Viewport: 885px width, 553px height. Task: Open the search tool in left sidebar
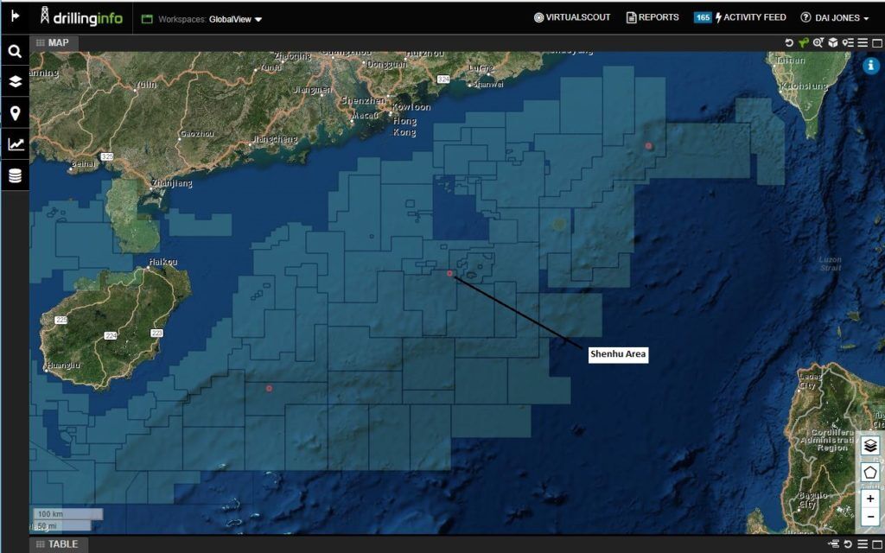point(16,51)
